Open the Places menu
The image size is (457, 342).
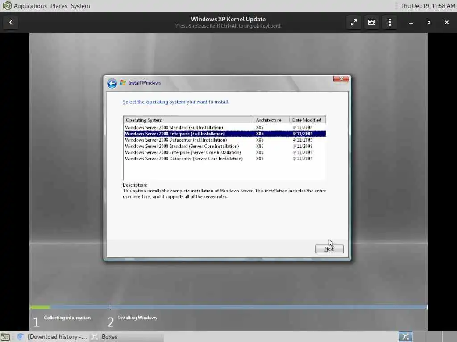(x=58, y=6)
